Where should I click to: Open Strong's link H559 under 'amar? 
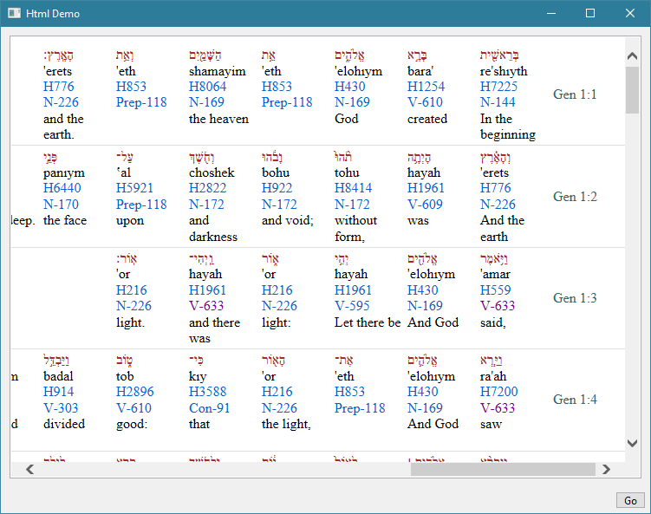(x=495, y=290)
